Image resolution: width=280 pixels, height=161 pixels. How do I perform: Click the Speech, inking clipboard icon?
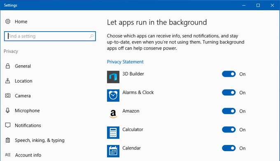8,140
